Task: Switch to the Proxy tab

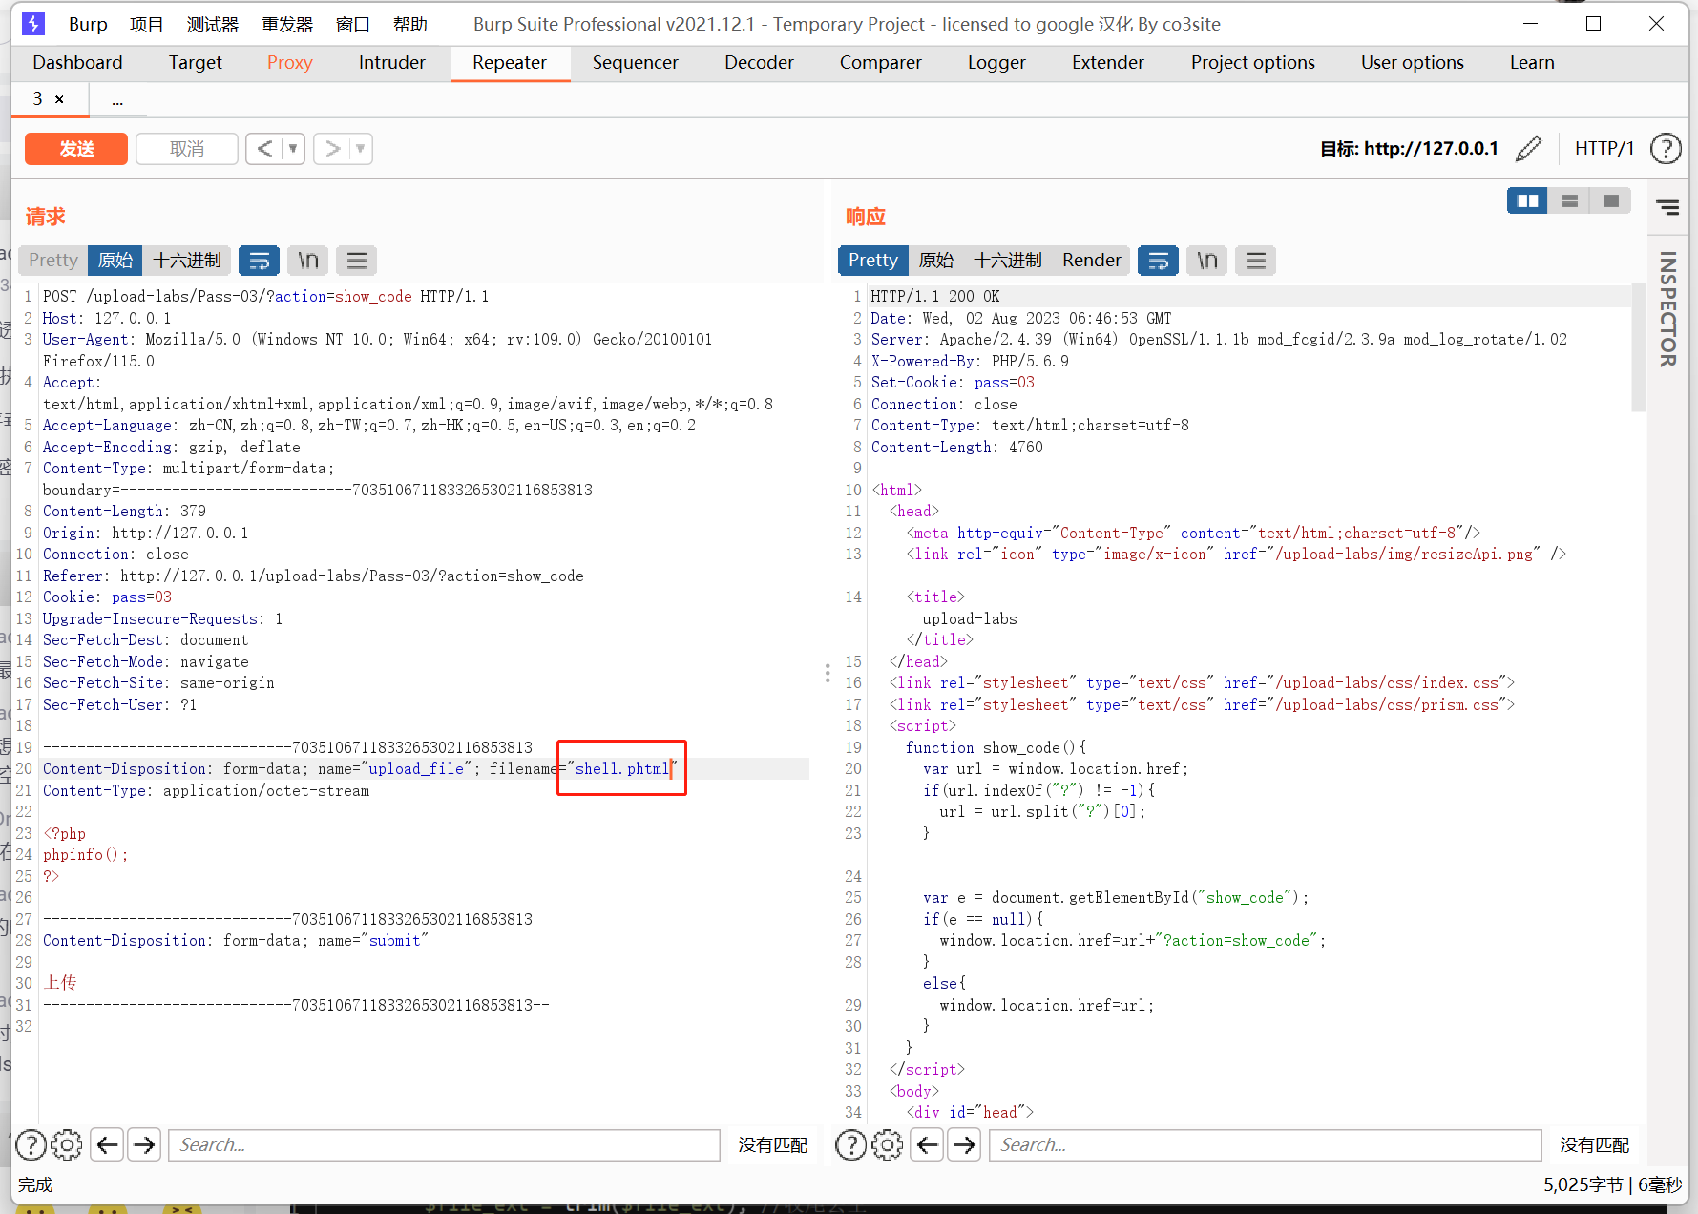Action: tap(289, 62)
